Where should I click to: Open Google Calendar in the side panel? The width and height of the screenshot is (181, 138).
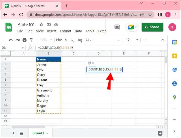tap(174, 42)
